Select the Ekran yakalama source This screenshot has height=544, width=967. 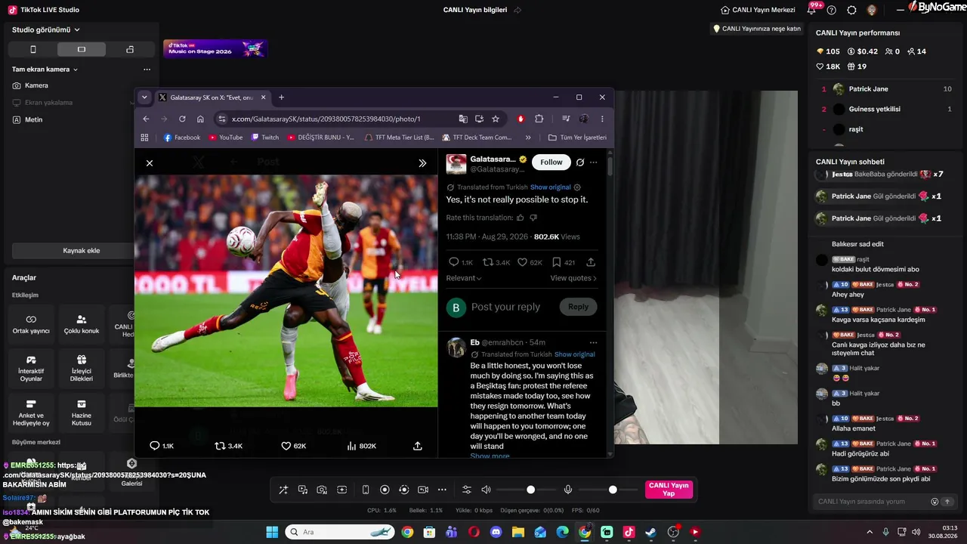[x=48, y=103]
